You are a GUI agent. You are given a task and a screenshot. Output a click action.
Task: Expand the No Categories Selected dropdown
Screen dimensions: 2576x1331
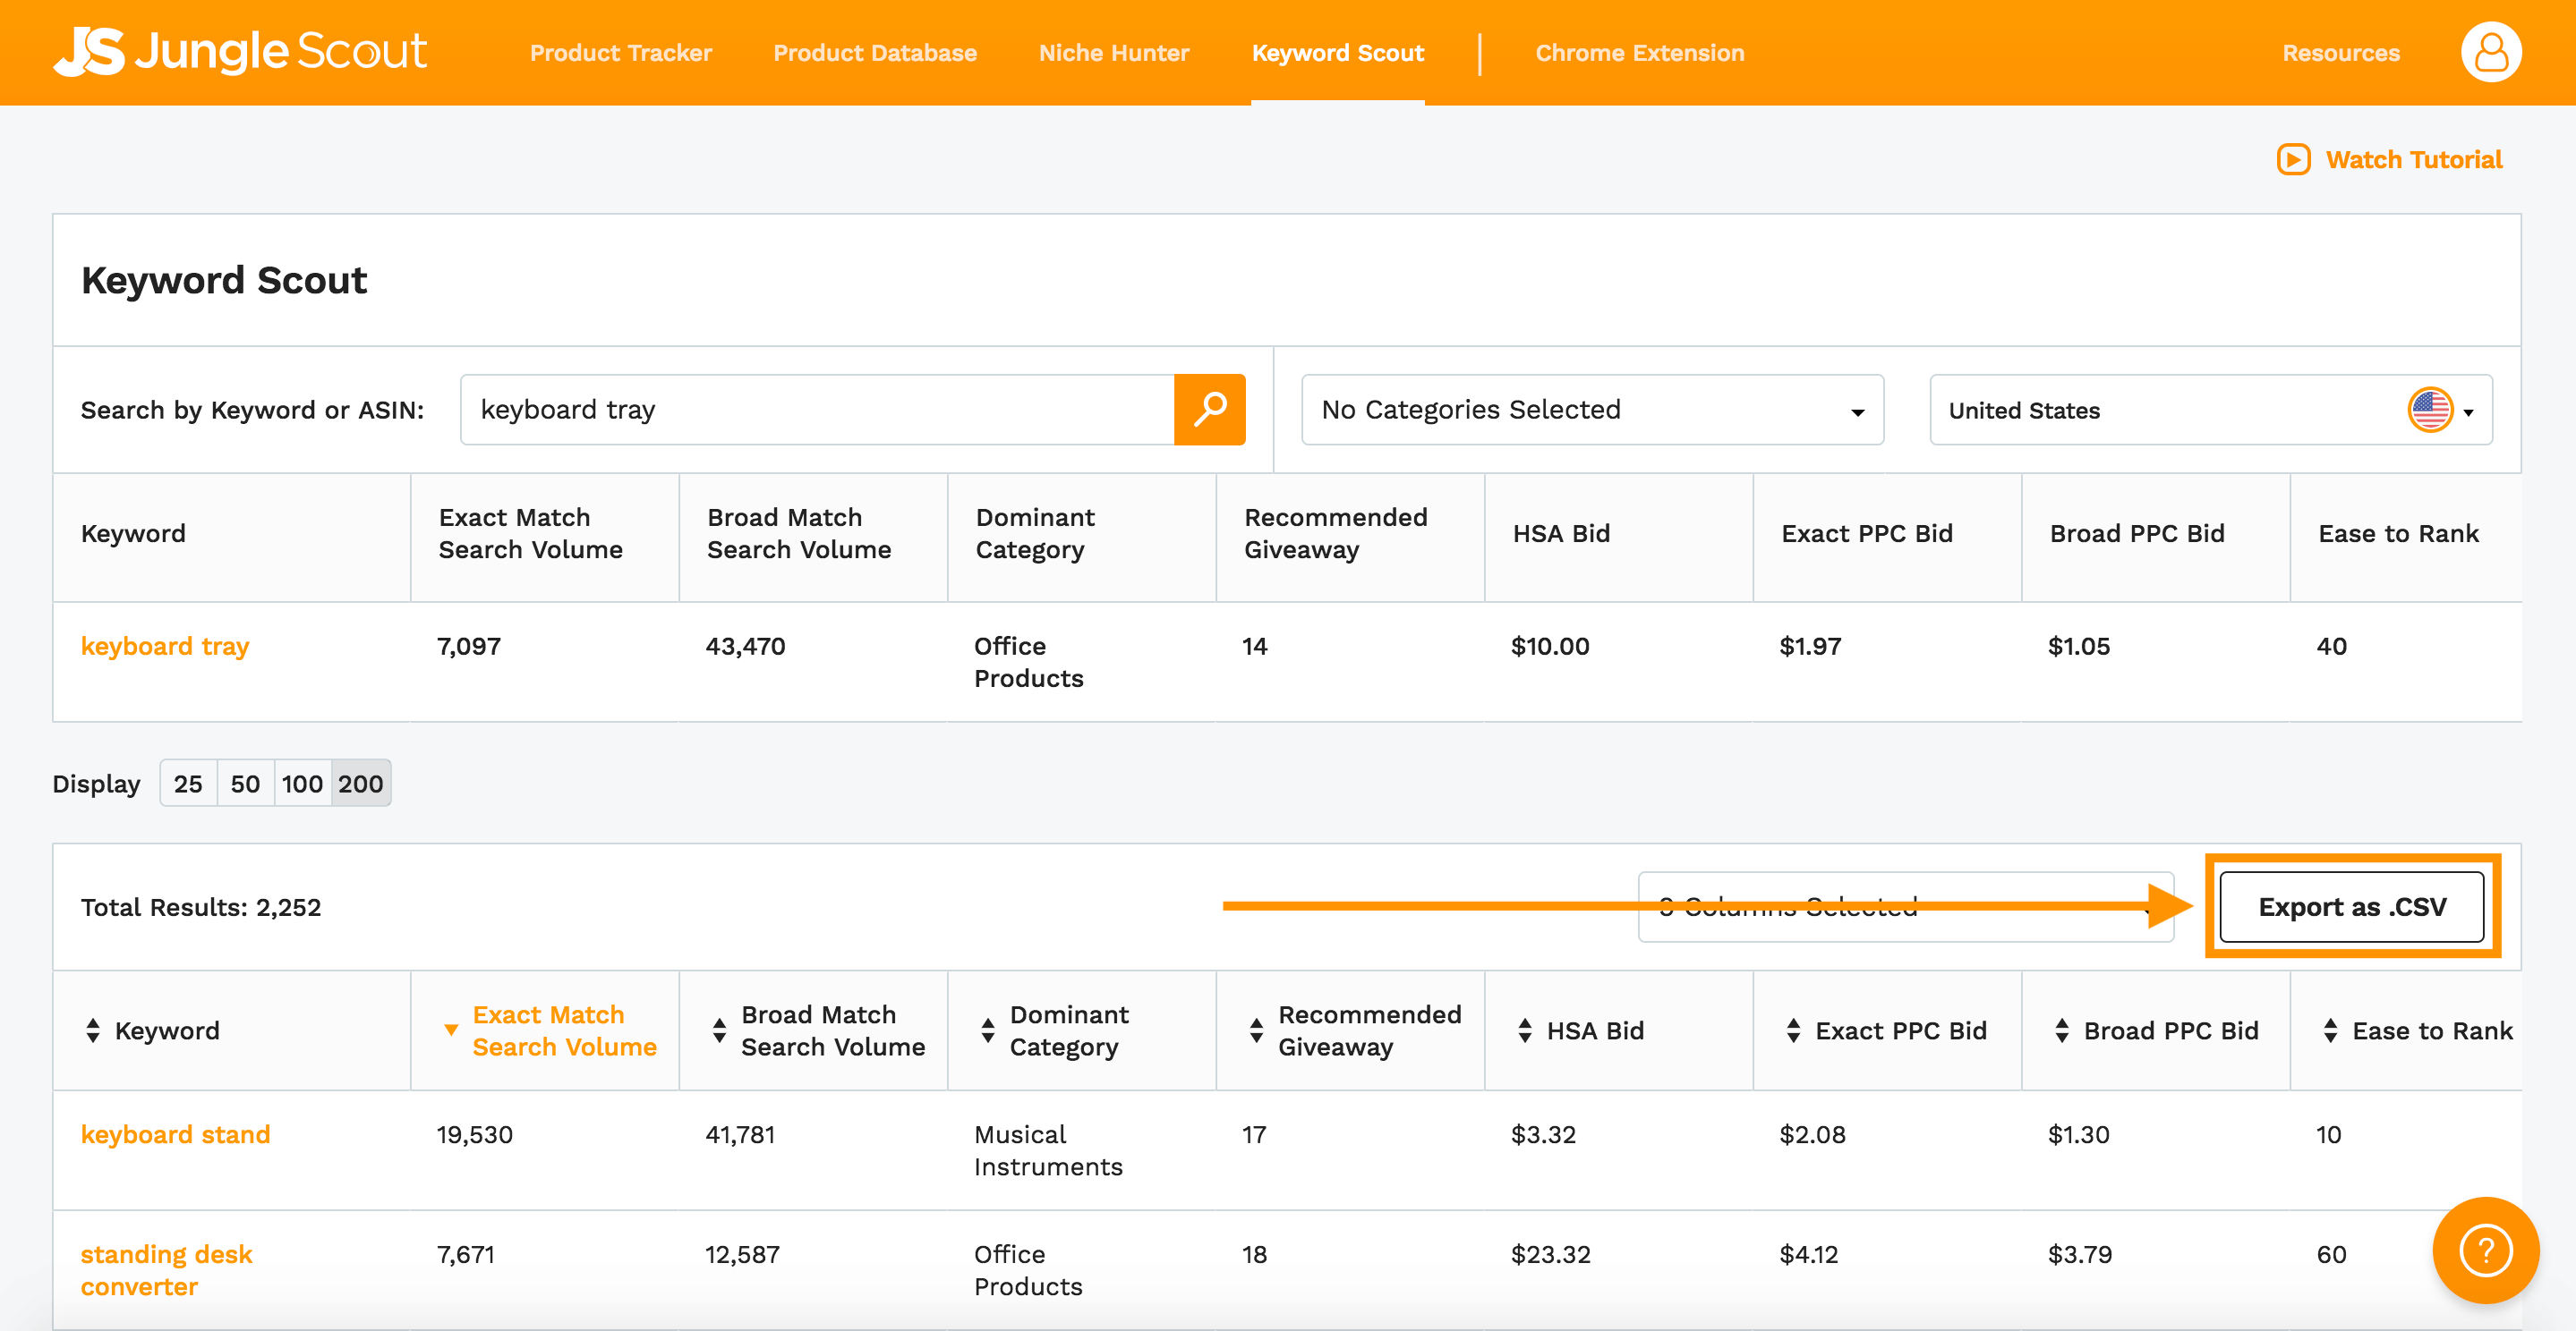(x=1592, y=410)
